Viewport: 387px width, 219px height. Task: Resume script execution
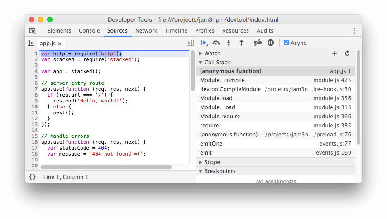tap(204, 43)
